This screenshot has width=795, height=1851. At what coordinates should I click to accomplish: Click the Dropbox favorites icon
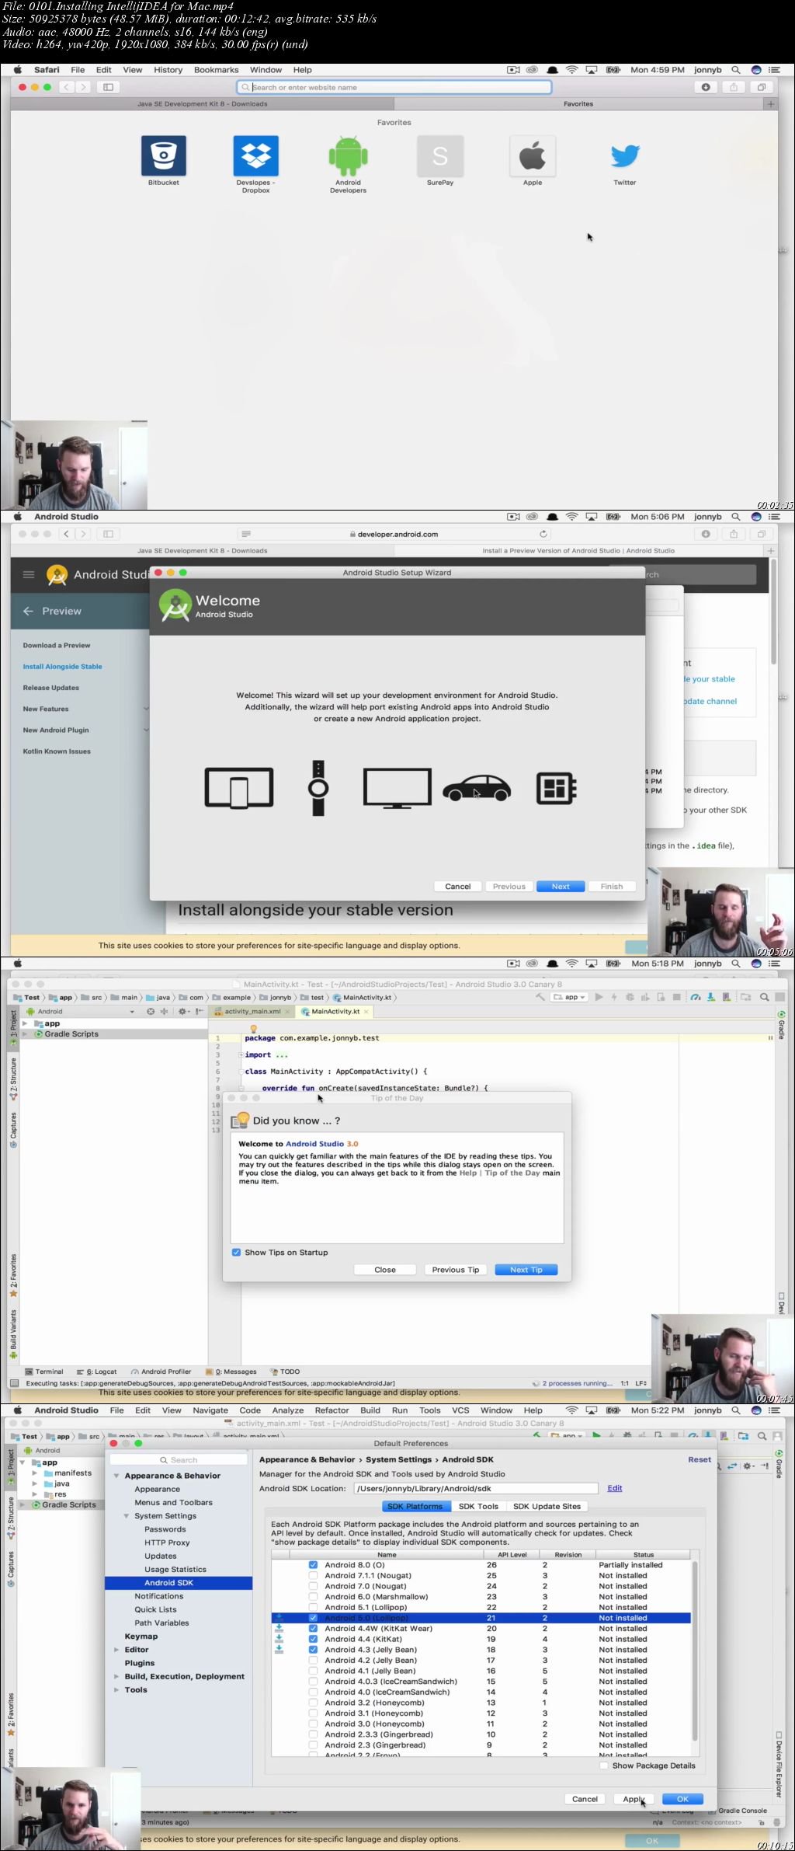[255, 155]
